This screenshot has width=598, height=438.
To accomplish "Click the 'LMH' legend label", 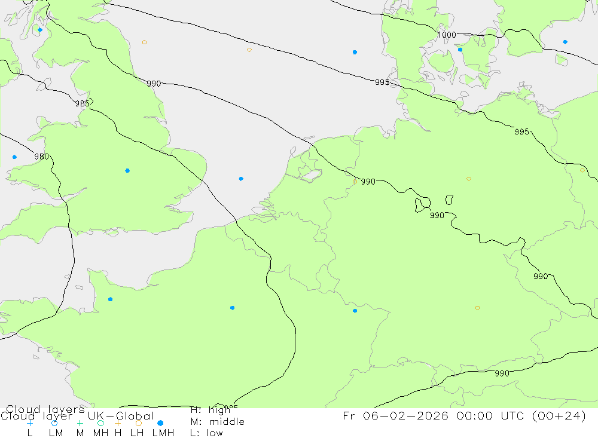I will coord(163,433).
